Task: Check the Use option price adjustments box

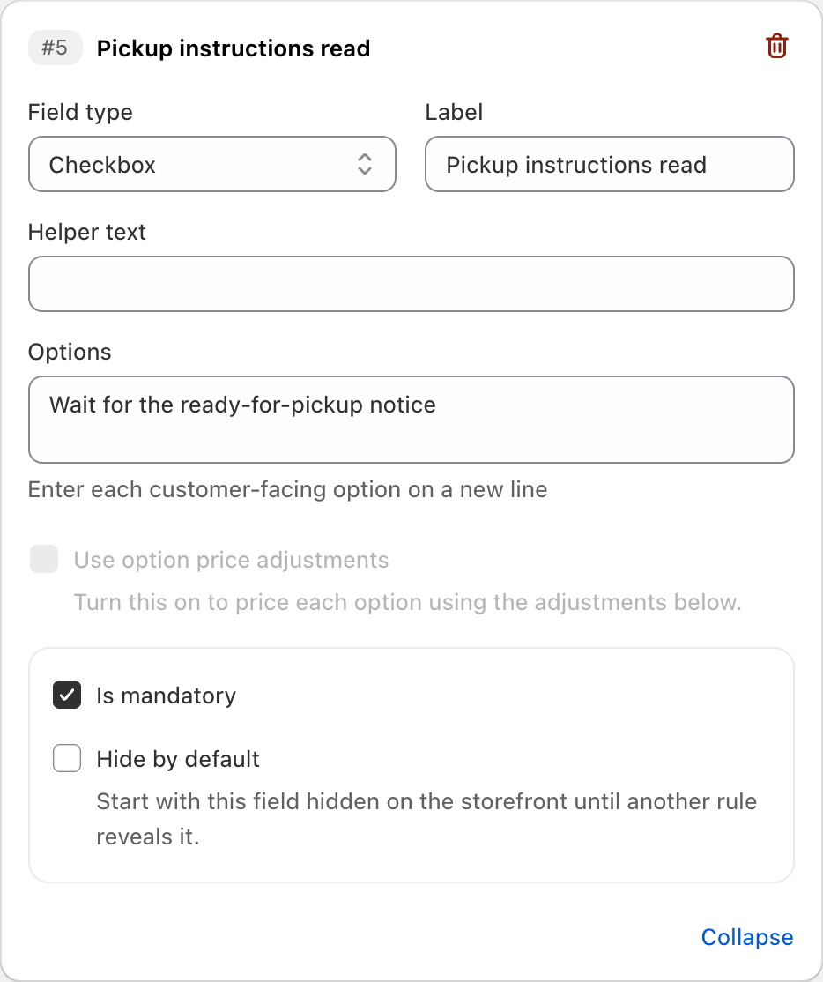Action: (x=44, y=559)
